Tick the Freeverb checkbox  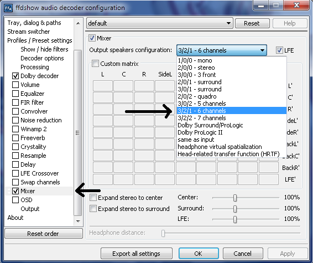point(15,138)
